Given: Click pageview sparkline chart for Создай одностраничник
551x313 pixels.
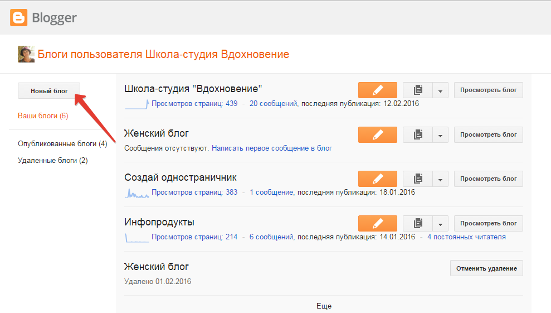Looking at the screenshot, I should pyautogui.click(x=137, y=193).
